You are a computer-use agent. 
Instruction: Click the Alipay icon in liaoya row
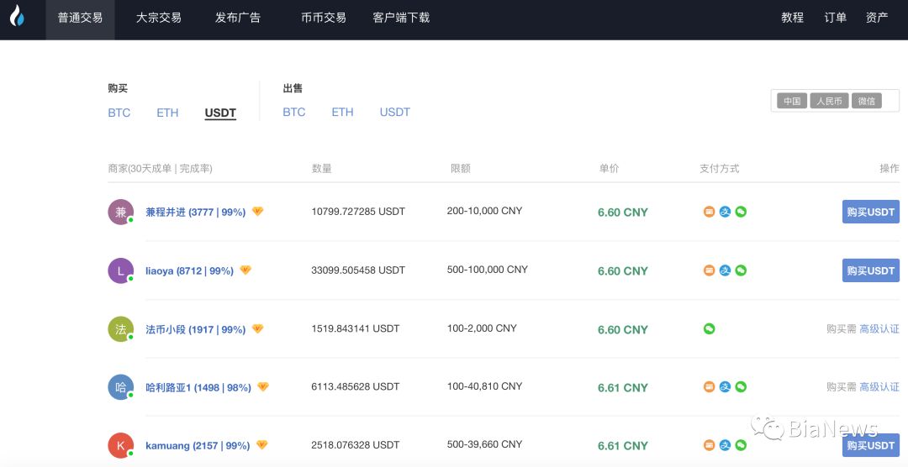[725, 270]
